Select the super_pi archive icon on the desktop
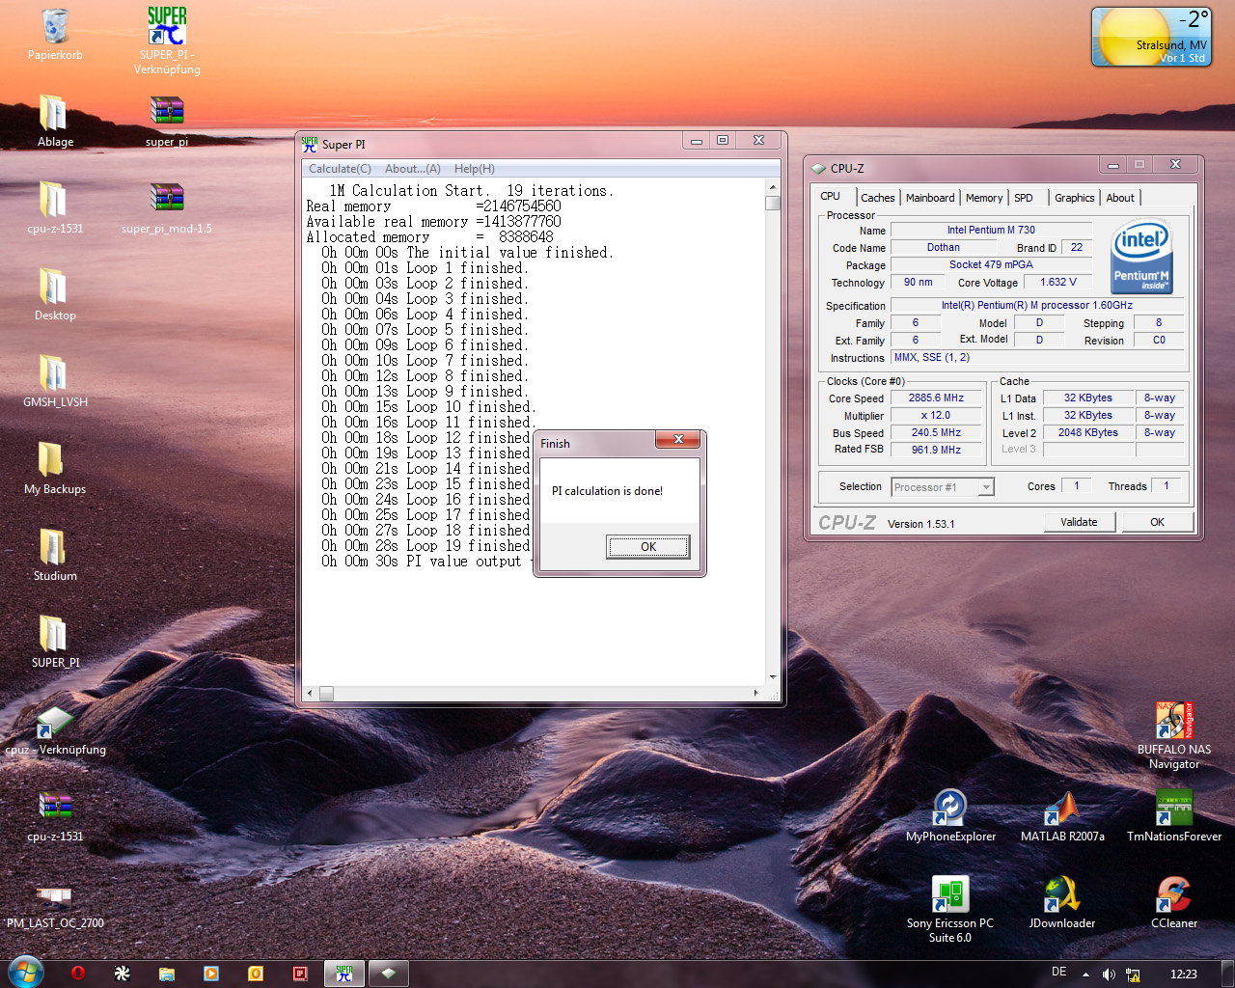 [167, 112]
